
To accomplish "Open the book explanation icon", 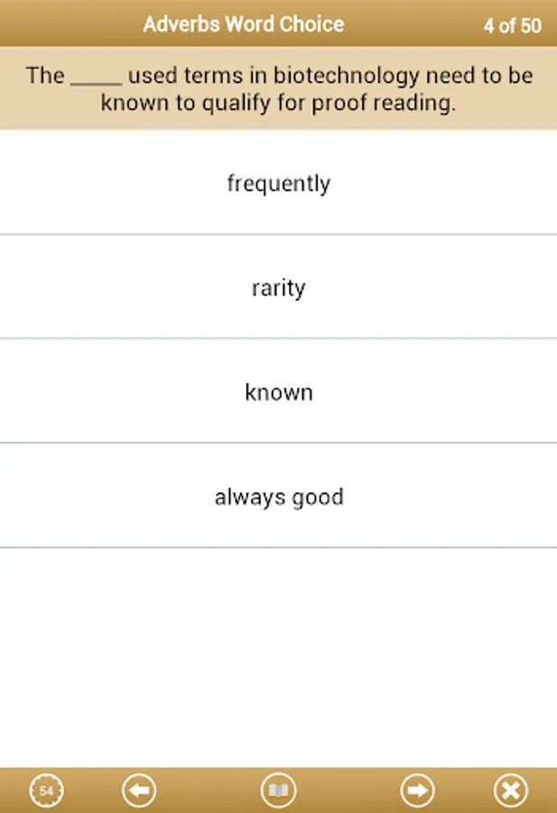I will point(278,790).
